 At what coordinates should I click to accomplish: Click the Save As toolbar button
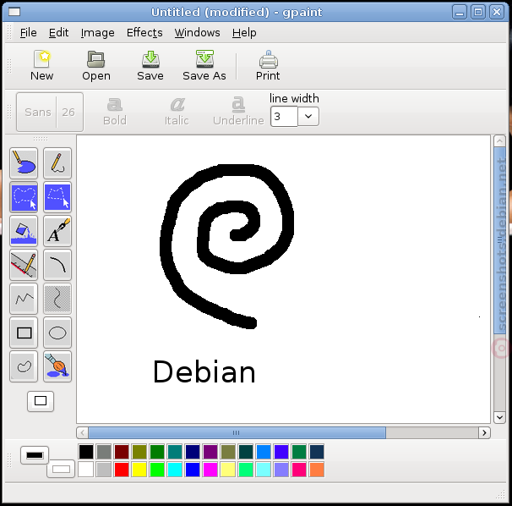[x=204, y=66]
